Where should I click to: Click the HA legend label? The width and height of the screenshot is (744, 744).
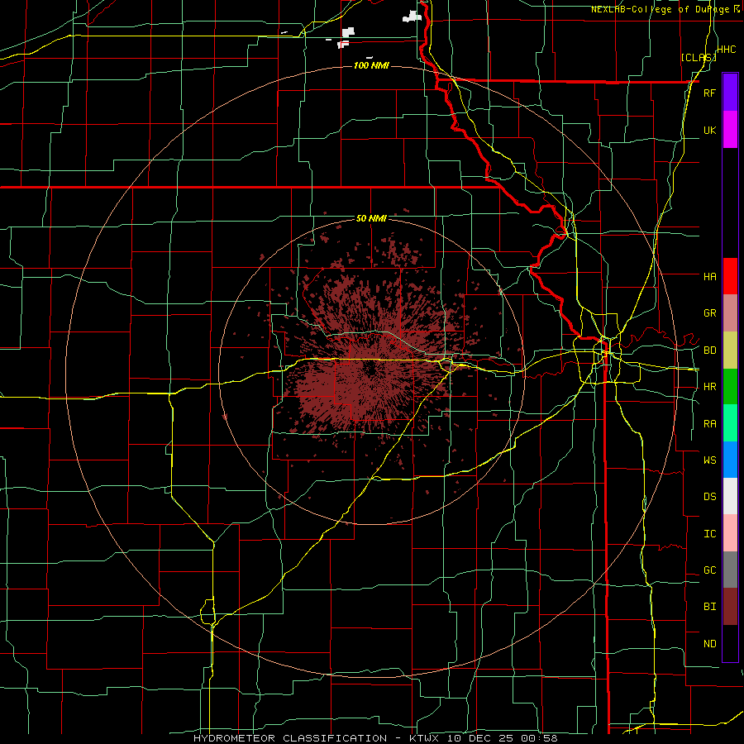709,276
